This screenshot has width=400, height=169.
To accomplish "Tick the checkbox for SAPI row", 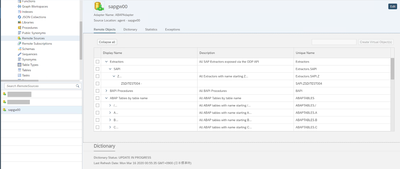I will pos(97,69).
